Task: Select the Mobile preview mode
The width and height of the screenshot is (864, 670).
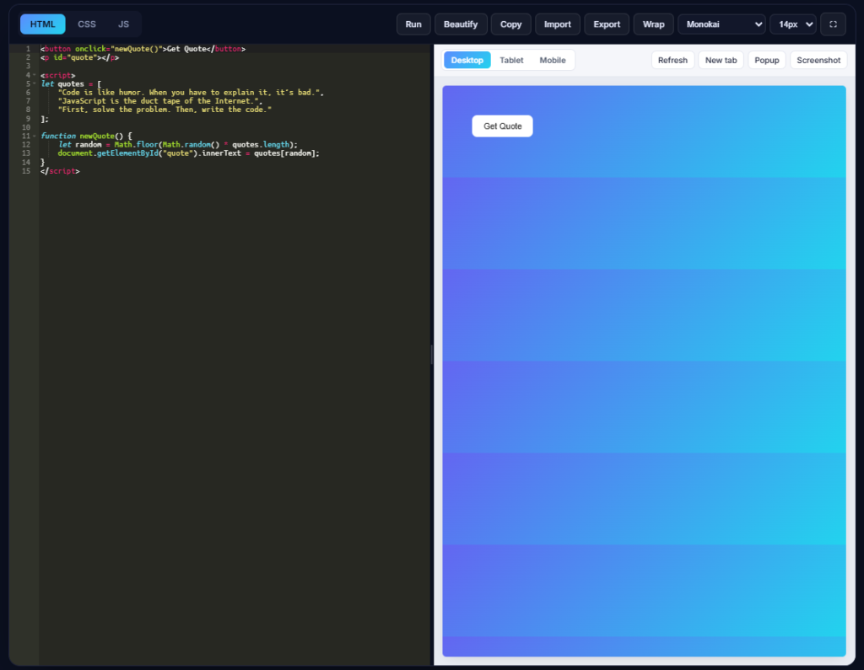Action: coord(553,60)
